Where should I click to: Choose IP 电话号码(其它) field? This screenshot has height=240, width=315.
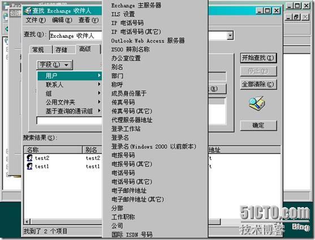[x=156, y=32]
